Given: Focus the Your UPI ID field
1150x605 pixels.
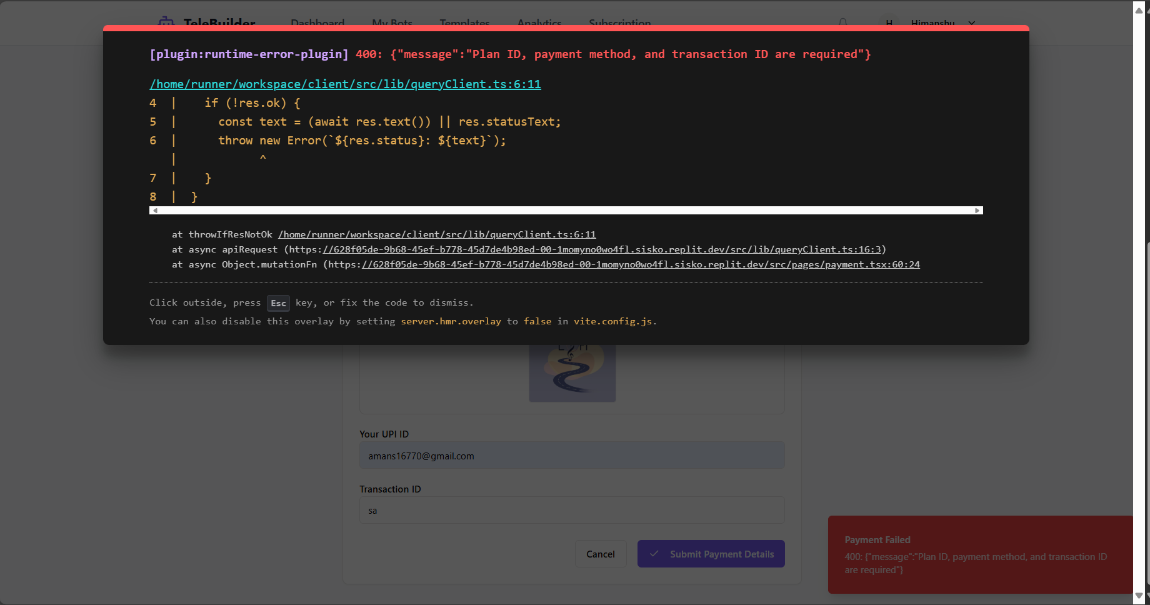Looking at the screenshot, I should pos(572,456).
